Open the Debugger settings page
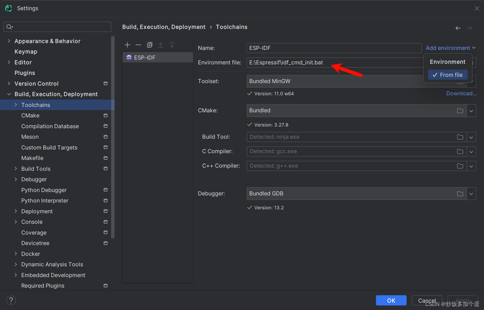484x310 pixels. (34, 179)
